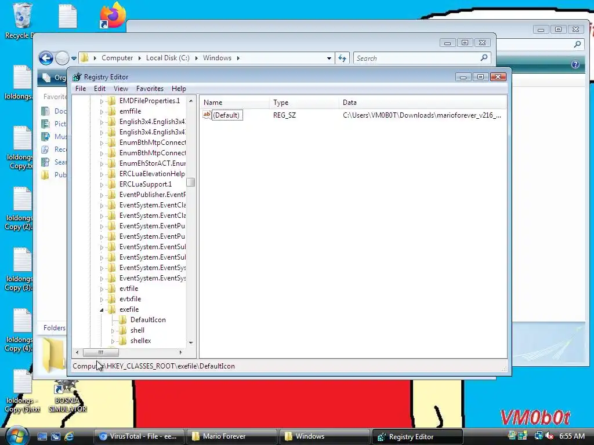Click the Windows breadcrumb in Explorer
The height and width of the screenshot is (445, 594).
(x=217, y=58)
